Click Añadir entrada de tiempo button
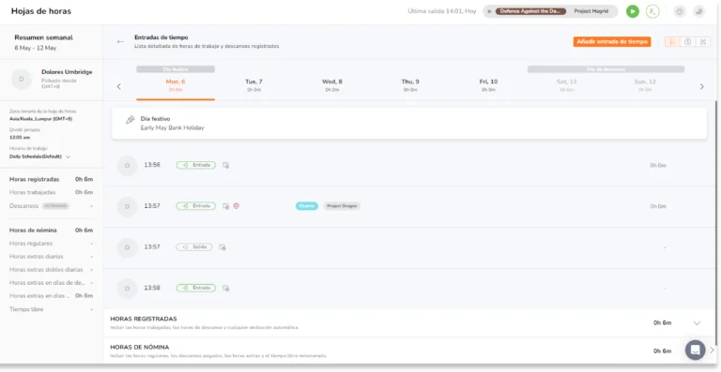The width and height of the screenshot is (721, 372). [x=611, y=42]
